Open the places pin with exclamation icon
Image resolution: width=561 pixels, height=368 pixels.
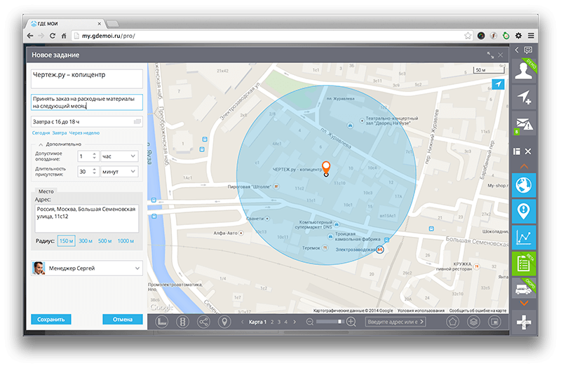pos(523,211)
